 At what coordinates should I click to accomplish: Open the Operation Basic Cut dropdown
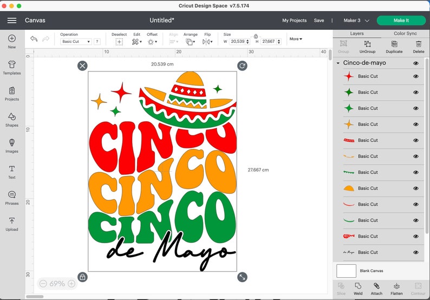point(76,41)
